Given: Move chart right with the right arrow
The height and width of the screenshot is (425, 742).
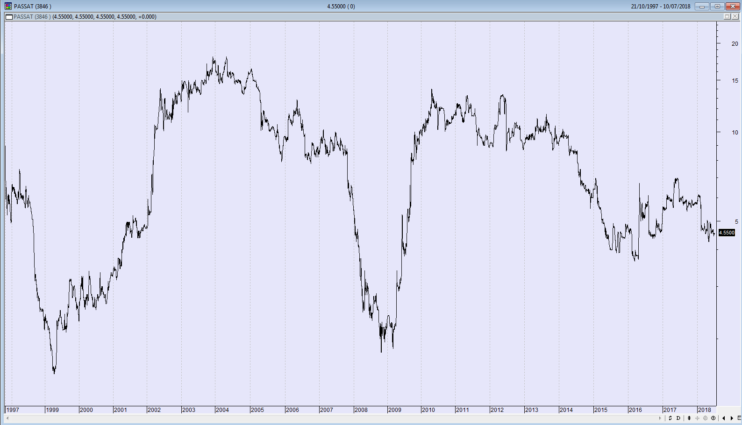Looking at the screenshot, I should [x=732, y=418].
